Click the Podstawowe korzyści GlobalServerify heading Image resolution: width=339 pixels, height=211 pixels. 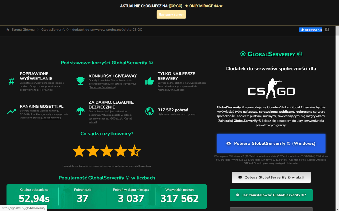click(x=106, y=63)
